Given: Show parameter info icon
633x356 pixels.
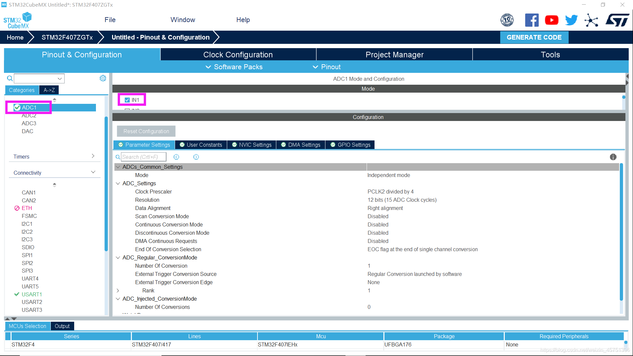Looking at the screenshot, I should (x=613, y=157).
